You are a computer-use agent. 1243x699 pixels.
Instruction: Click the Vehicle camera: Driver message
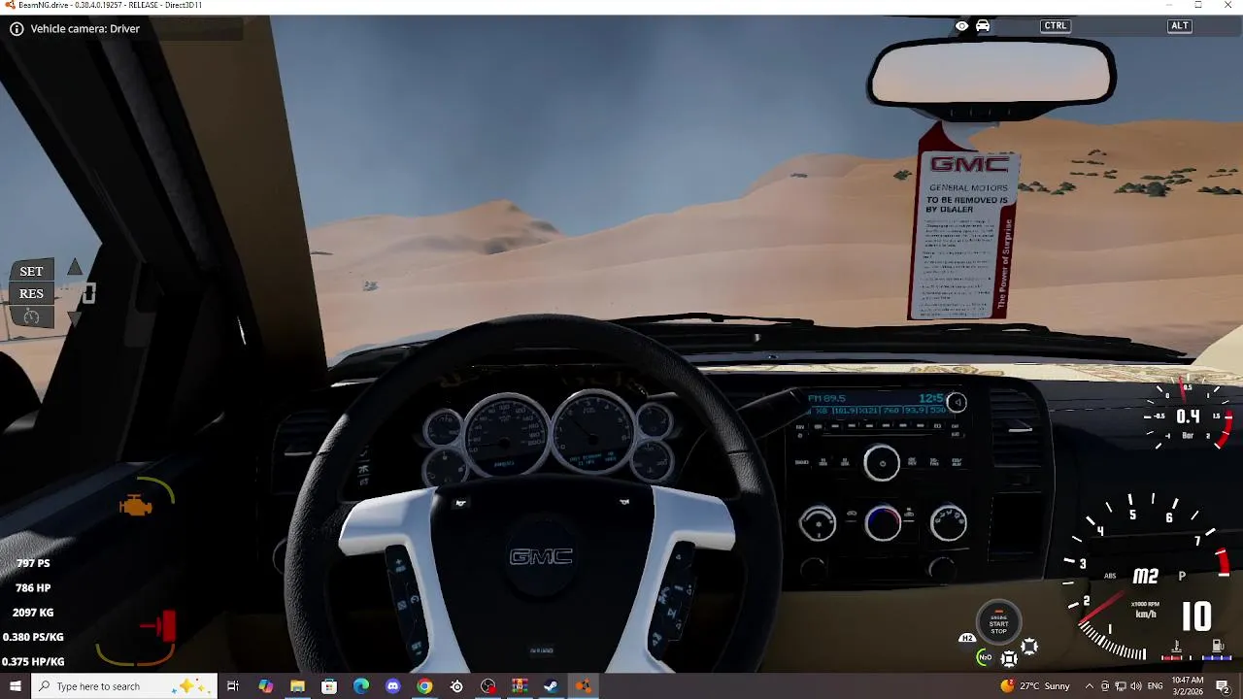(85, 29)
